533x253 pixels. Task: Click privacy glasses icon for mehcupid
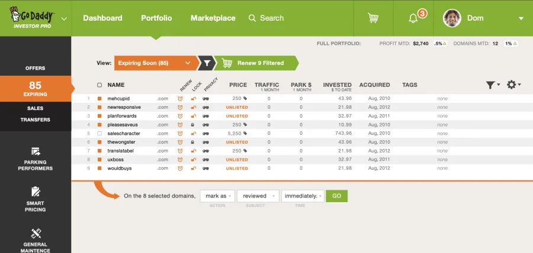pos(206,99)
